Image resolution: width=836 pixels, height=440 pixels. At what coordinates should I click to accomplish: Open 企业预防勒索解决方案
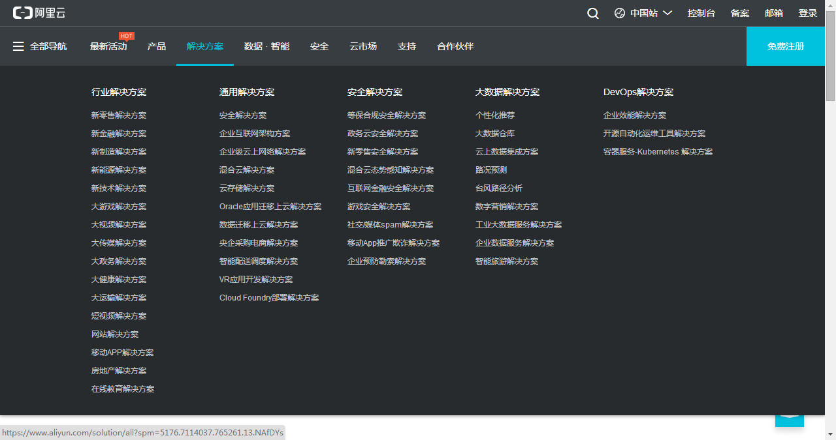[x=387, y=261]
